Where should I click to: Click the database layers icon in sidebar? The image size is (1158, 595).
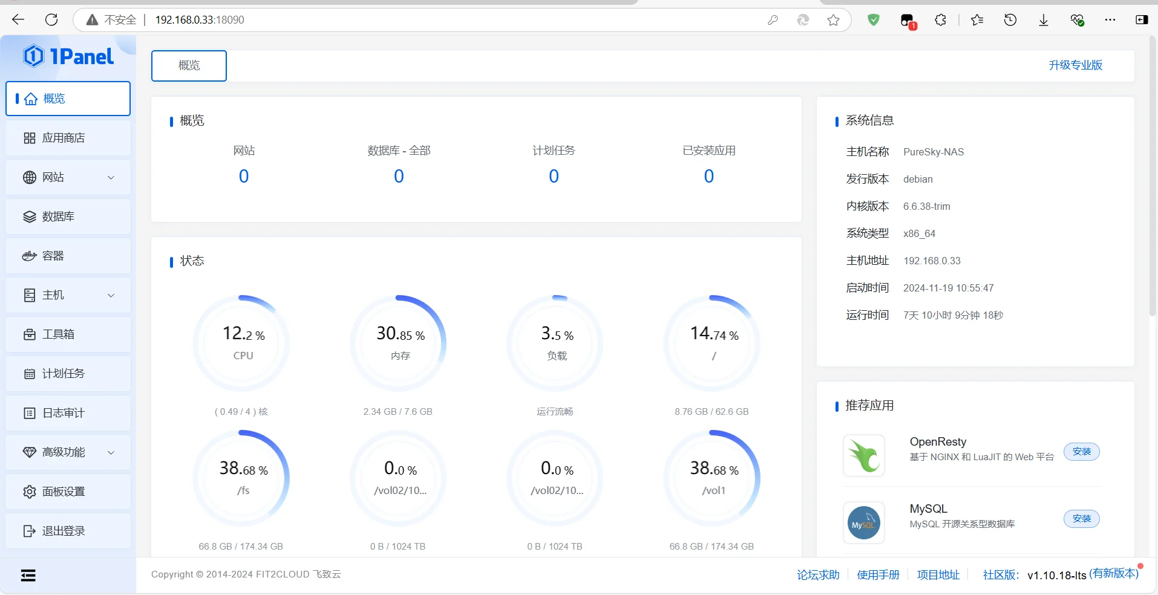(x=29, y=217)
